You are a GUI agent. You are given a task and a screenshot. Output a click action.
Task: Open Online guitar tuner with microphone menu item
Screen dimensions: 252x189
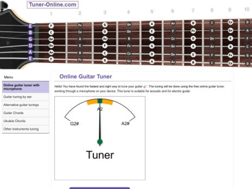point(26,87)
